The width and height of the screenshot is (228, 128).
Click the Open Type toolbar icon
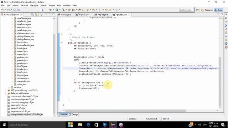point(79,10)
